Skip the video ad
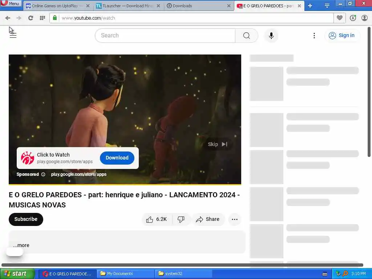The image size is (372, 279). [218, 144]
